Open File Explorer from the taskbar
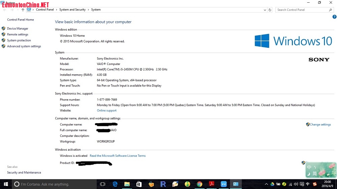337x189 pixels. tap(127, 184)
